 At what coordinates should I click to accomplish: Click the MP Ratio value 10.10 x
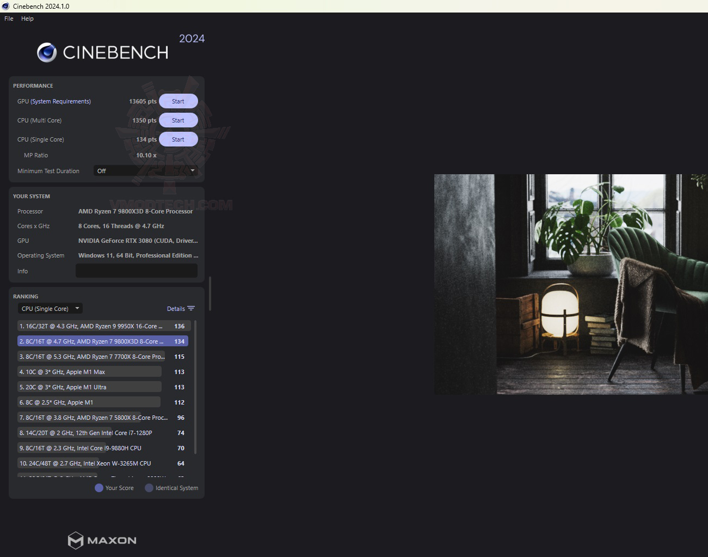point(146,155)
